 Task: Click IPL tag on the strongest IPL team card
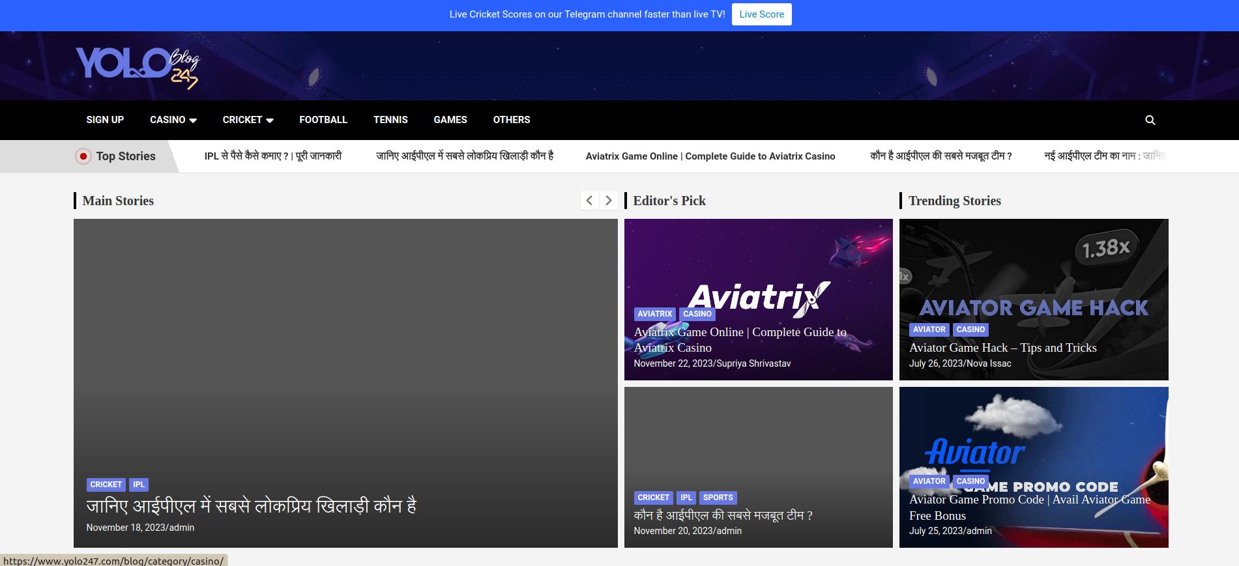point(686,498)
